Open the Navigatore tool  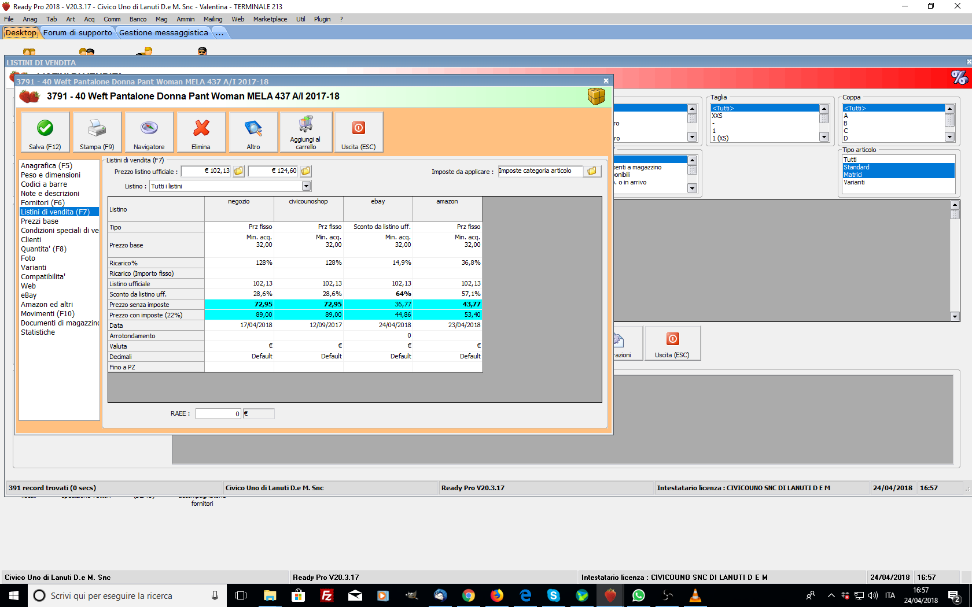pyautogui.click(x=149, y=132)
